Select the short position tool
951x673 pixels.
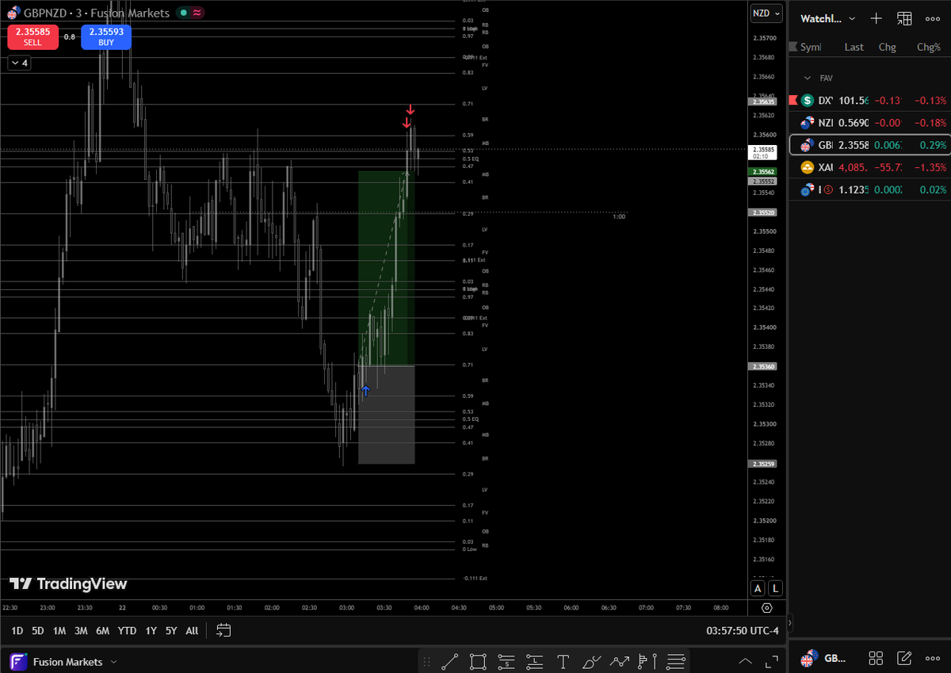(x=506, y=661)
